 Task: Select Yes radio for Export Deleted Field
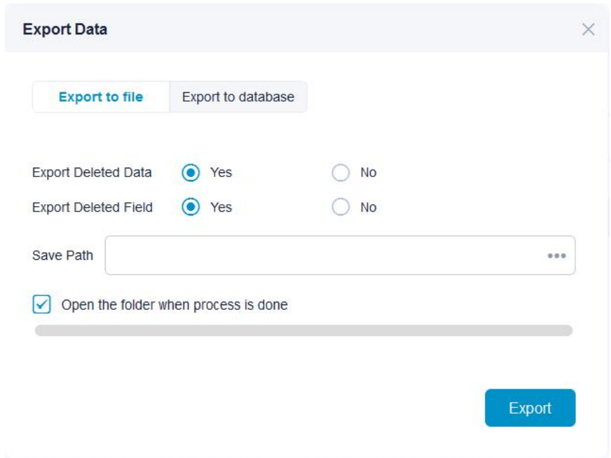click(191, 207)
